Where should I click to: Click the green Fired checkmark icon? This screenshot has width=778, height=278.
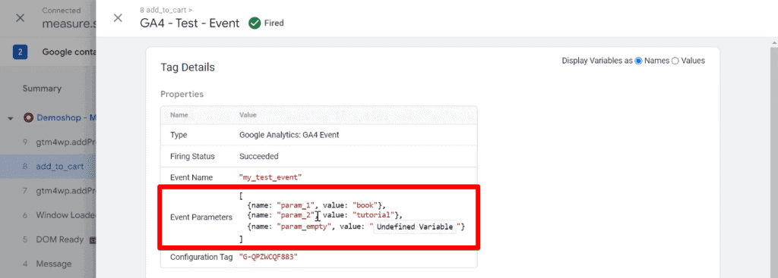255,23
